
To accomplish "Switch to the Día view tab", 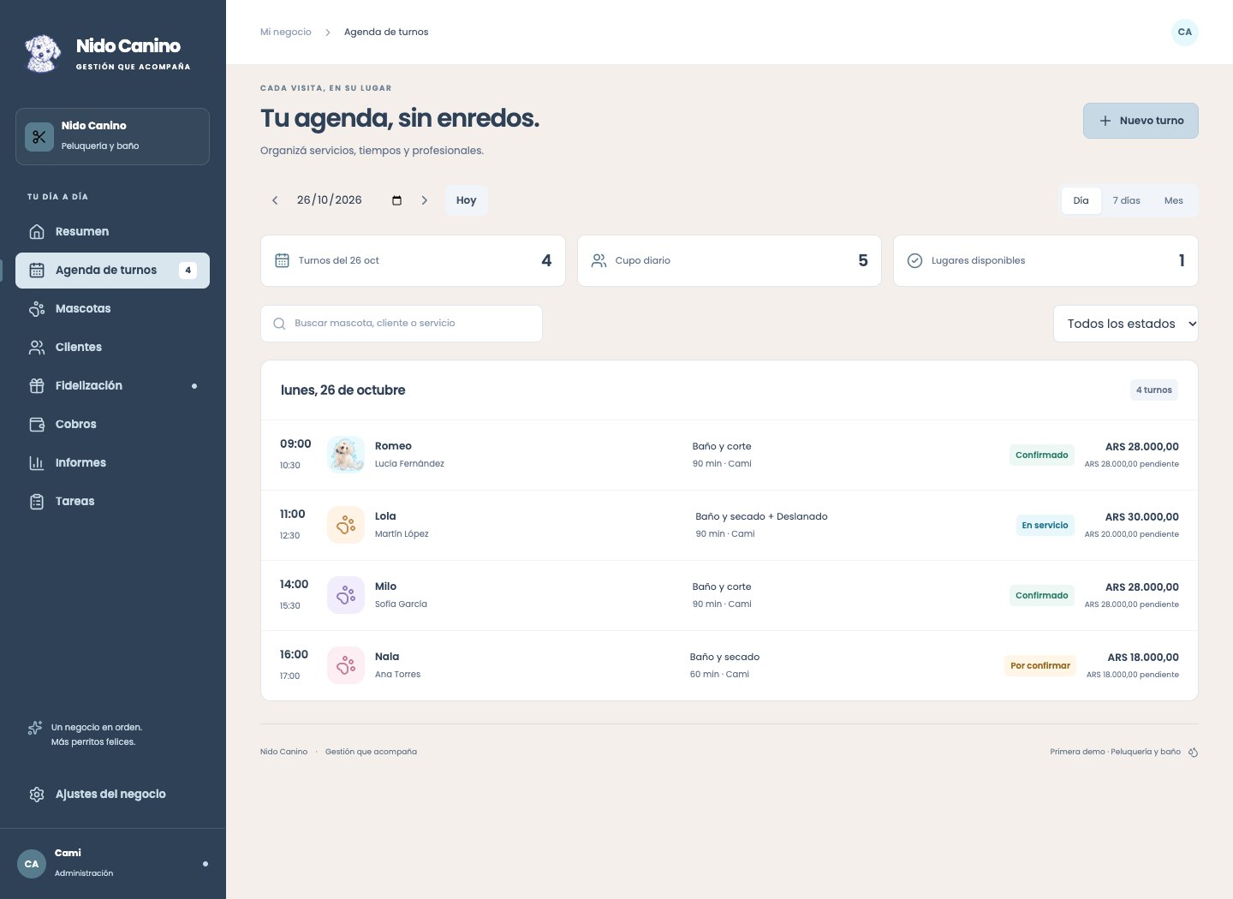I will pos(1081,200).
